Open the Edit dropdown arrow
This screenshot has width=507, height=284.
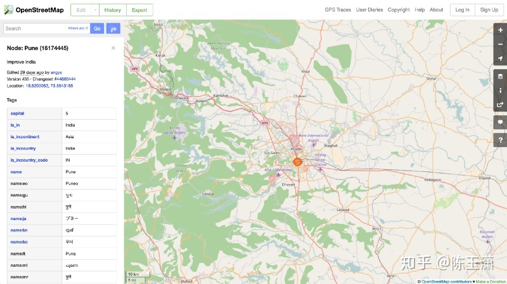pyautogui.click(x=95, y=10)
